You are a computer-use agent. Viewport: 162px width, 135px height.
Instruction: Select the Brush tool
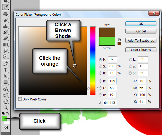[6, 20]
